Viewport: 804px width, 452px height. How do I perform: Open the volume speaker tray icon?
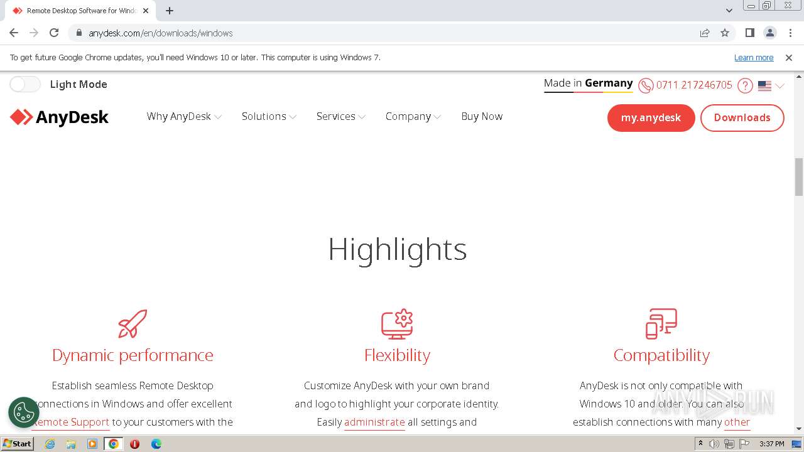[x=714, y=444]
